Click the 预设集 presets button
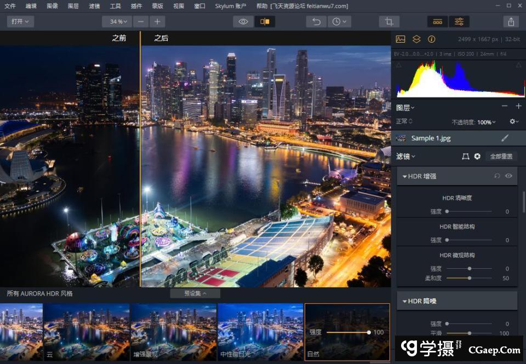Viewport: 526px width, 364px height. 195,293
